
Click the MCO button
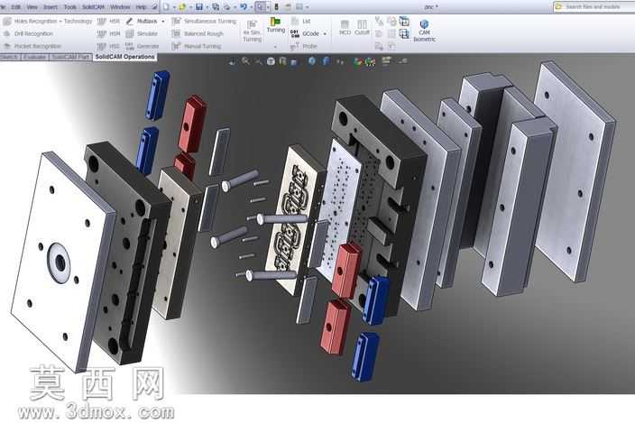345,27
